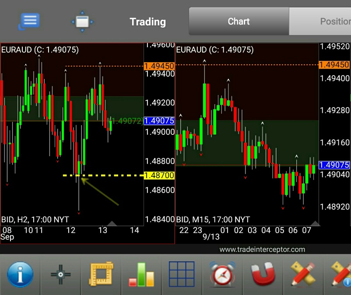
Task: Select the yellow 1.48700 price level label
Action: tap(159, 175)
